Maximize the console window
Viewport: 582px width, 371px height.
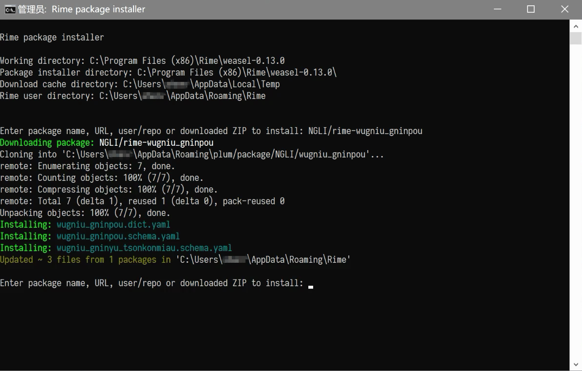(x=531, y=9)
